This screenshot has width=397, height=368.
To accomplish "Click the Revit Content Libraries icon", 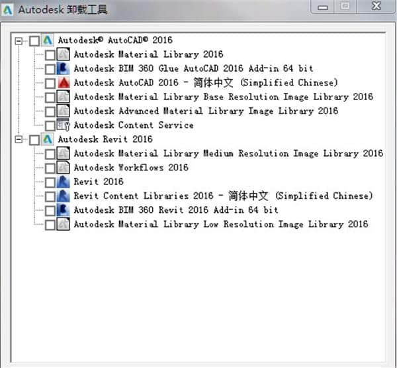I will point(63,196).
